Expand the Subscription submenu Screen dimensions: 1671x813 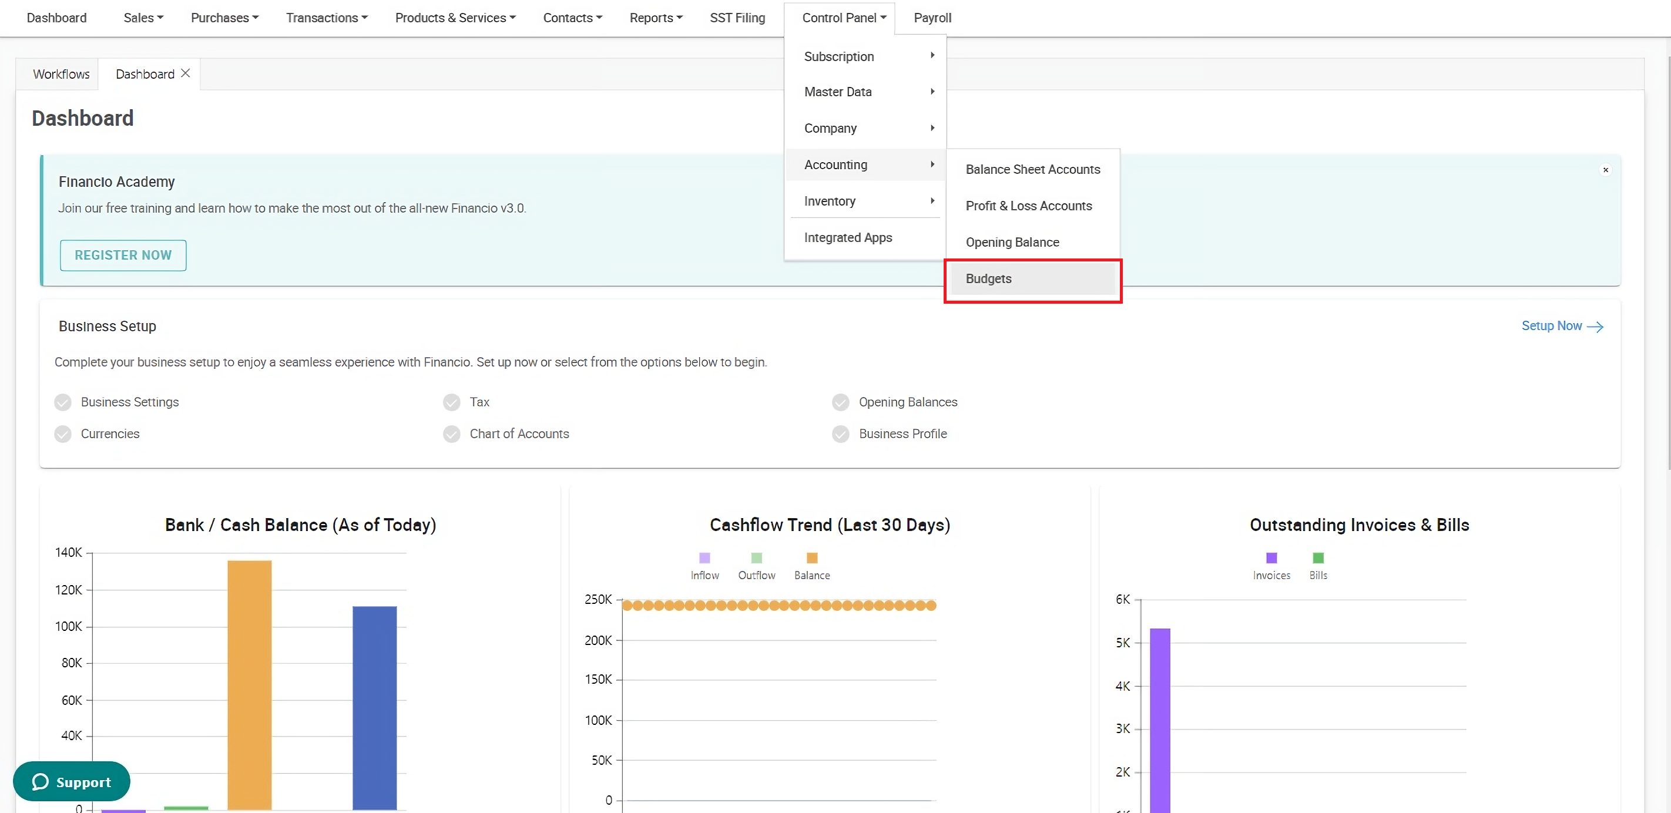(865, 56)
